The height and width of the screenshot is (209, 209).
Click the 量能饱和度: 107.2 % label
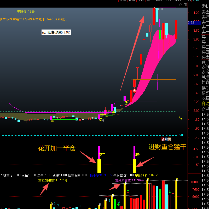(x=53, y=180)
